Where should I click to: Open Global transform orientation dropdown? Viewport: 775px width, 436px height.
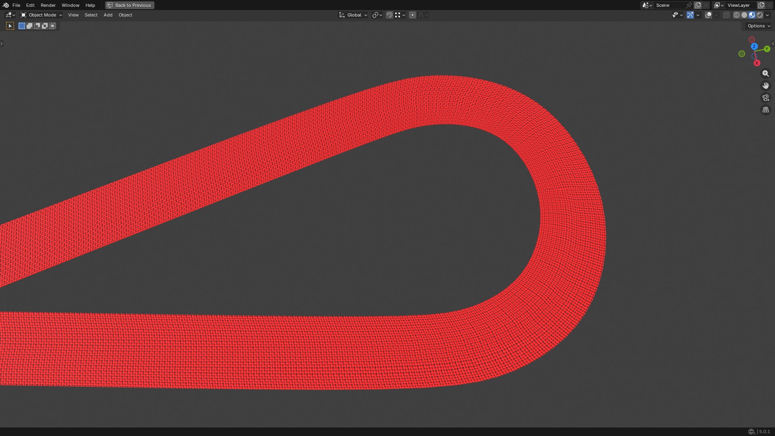353,15
